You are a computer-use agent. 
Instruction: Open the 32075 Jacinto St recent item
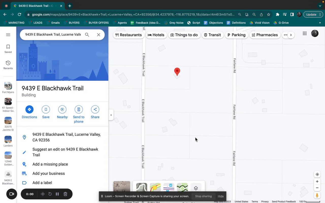point(8,124)
